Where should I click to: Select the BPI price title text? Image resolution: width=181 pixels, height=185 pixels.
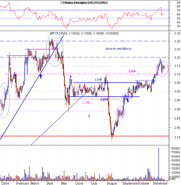(x=84, y=33)
